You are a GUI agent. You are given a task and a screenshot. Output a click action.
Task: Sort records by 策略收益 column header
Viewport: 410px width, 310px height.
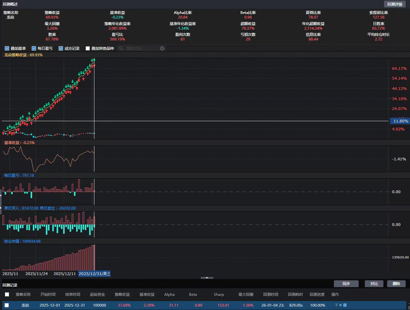pos(122,294)
